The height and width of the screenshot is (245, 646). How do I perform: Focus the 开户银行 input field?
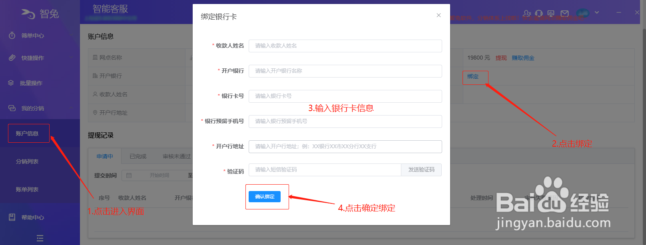coord(345,71)
